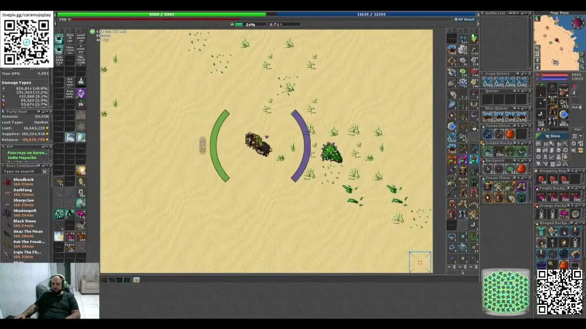This screenshot has width=586, height=329.
Task: Select the Shadowpelt boss entry
Action: 26,213
